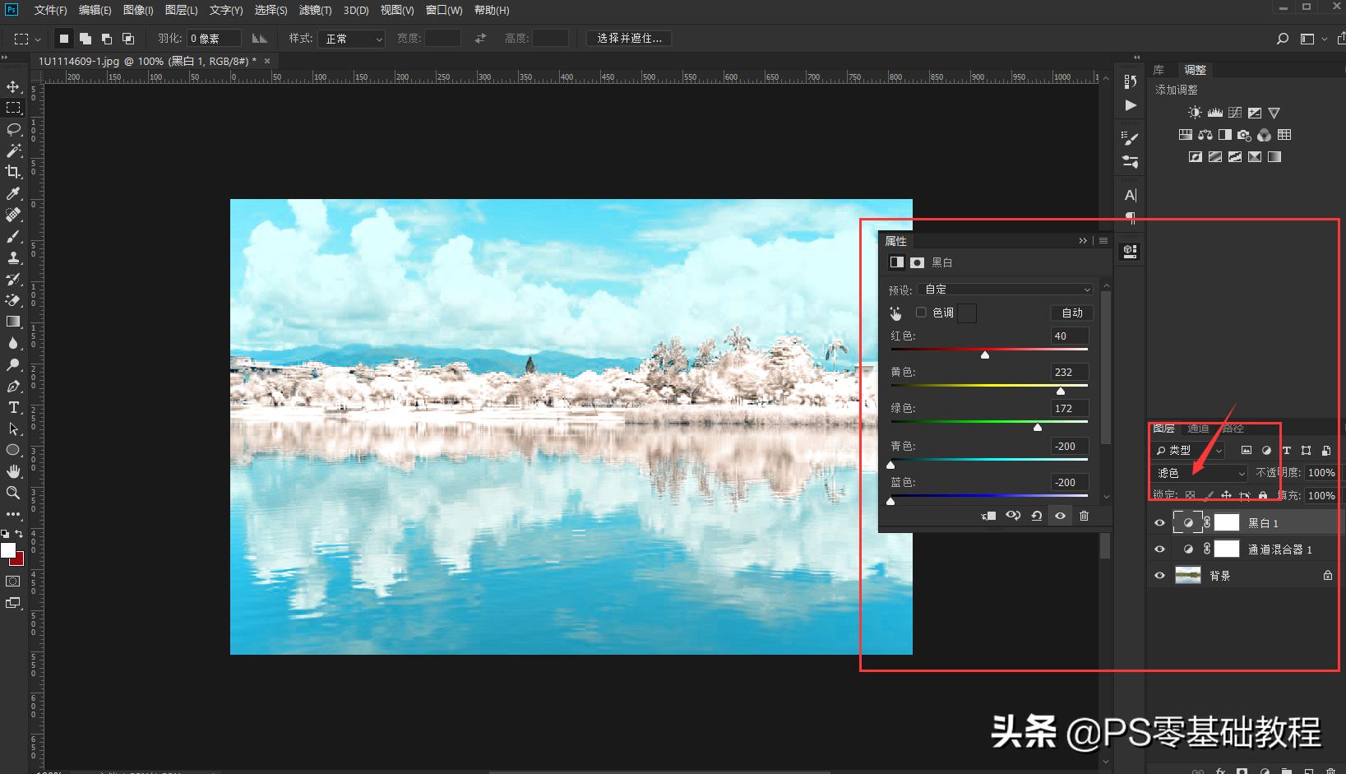Add a Photo Filter adjustment
This screenshot has width=1346, height=774.
click(x=1244, y=135)
